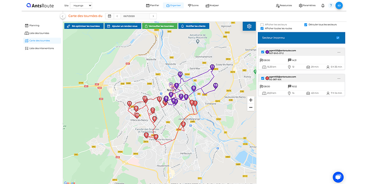Click 'Ré-optimiser les tournées' button

84,26
